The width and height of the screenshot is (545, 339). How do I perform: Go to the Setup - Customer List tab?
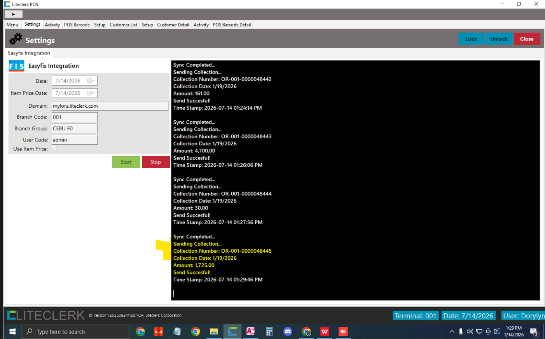115,24
